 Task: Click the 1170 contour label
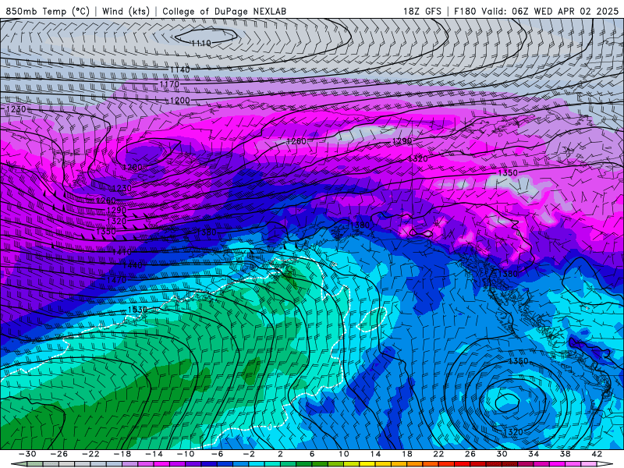point(169,84)
